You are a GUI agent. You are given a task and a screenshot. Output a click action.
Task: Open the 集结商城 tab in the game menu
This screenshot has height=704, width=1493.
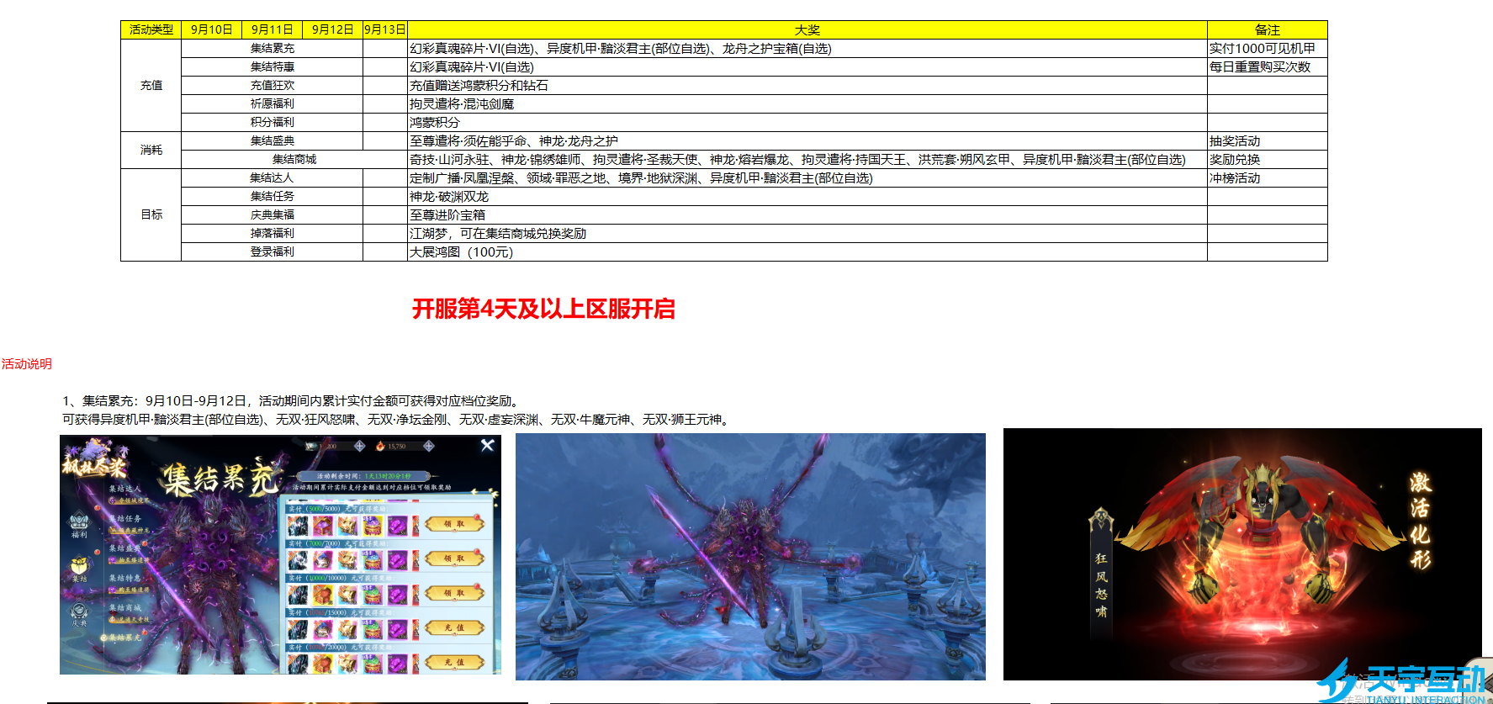125,607
